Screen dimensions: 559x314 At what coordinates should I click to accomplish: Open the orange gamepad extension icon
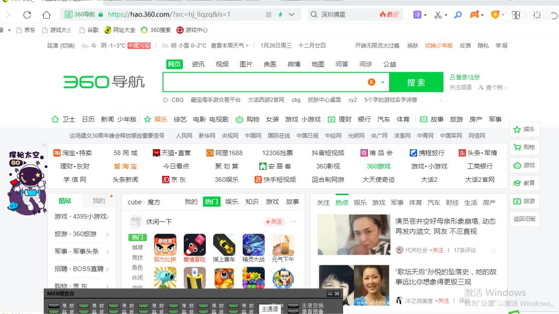[474, 15]
